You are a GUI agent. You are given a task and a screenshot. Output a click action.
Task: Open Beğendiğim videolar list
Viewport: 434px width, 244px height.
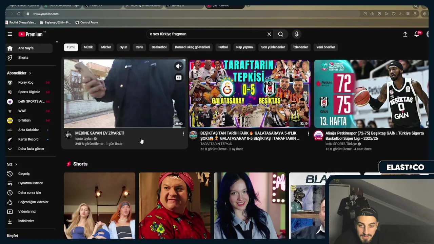coord(29,202)
